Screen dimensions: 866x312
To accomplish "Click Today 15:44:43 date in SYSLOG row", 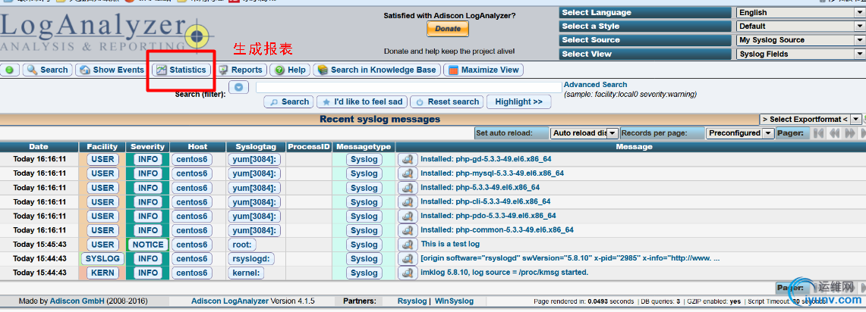I will coord(39,258).
